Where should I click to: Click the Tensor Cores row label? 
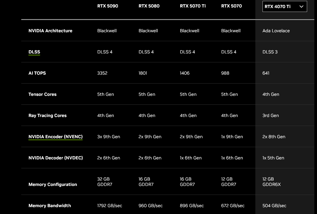pyautogui.click(x=43, y=94)
